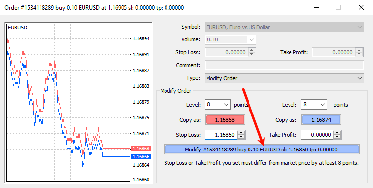
Task: Click the disabled maximize window button
Action: click(x=338, y=7)
